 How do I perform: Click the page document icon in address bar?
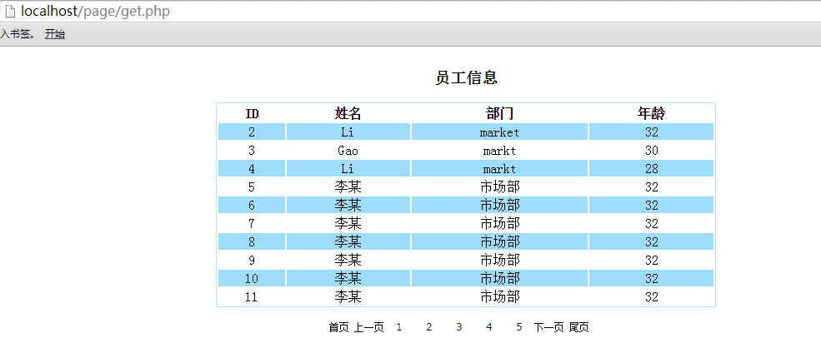point(10,11)
